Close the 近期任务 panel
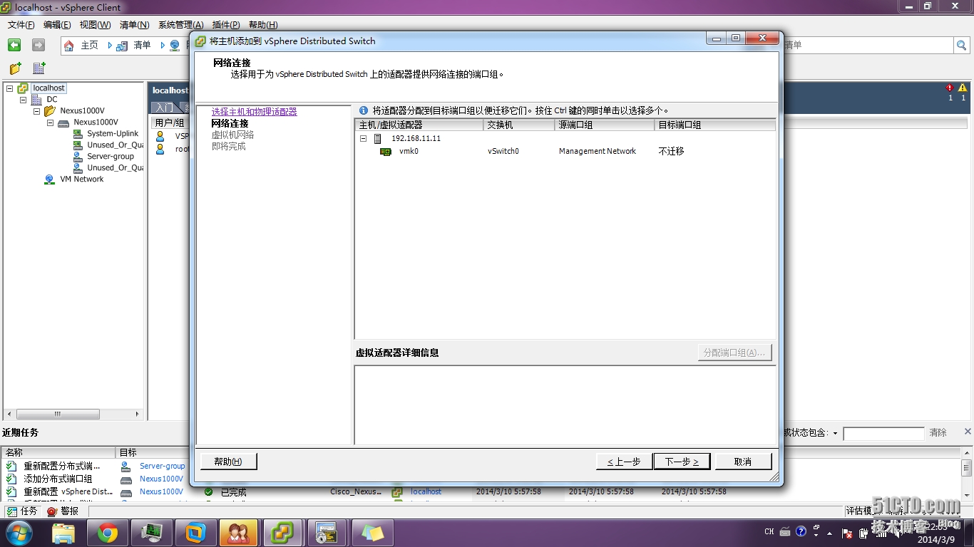Viewport: 974px width, 547px height. pyautogui.click(x=968, y=432)
